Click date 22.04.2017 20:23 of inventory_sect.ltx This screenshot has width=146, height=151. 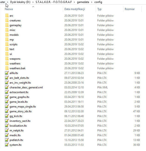pos(74,121)
